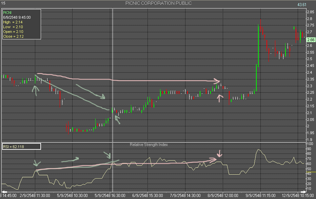Click the 2.85 label on the price axis
This screenshot has width=316, height=199.
pyautogui.click(x=311, y=12)
